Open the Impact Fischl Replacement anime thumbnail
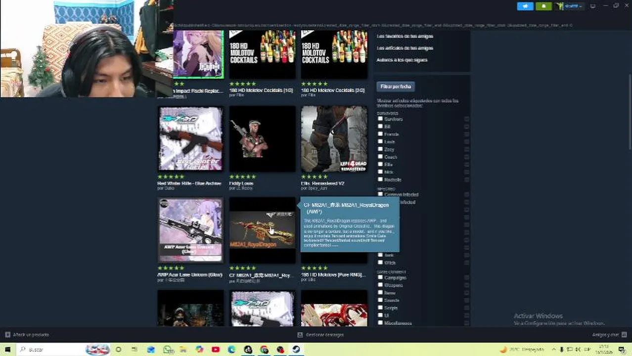 click(x=198, y=54)
